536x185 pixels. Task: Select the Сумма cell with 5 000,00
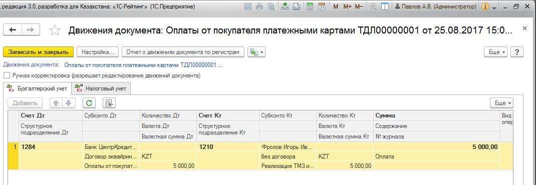[436, 147]
